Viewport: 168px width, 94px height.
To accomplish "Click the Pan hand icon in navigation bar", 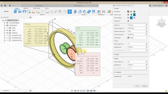I will coord(78,91).
